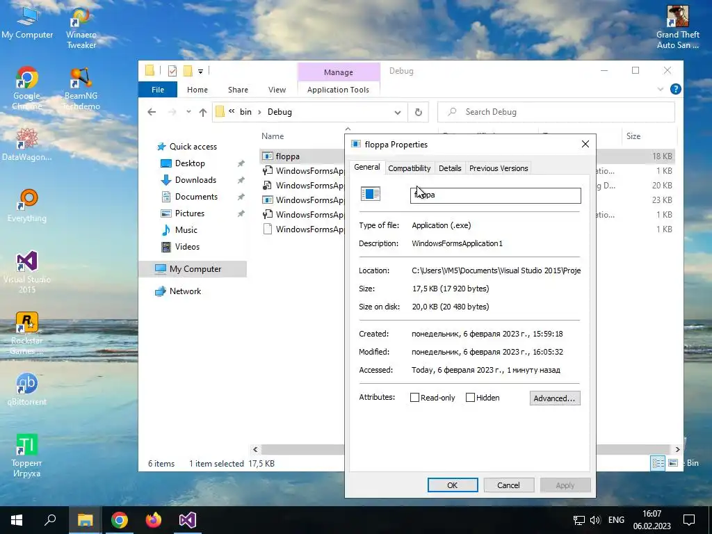The image size is (712, 534).
Task: Open the File menu tab
Action: 158,90
